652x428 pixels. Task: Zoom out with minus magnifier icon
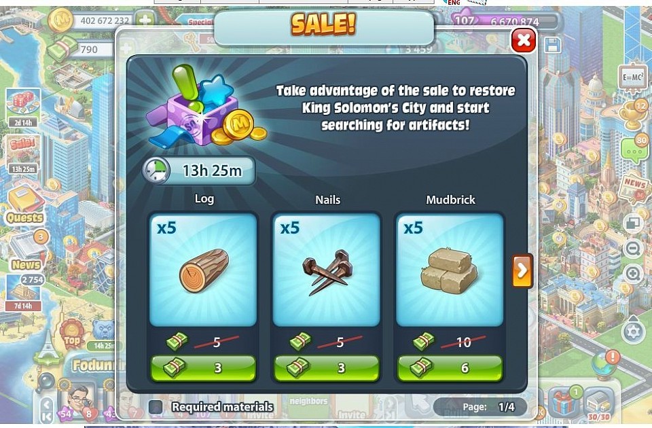click(633, 249)
